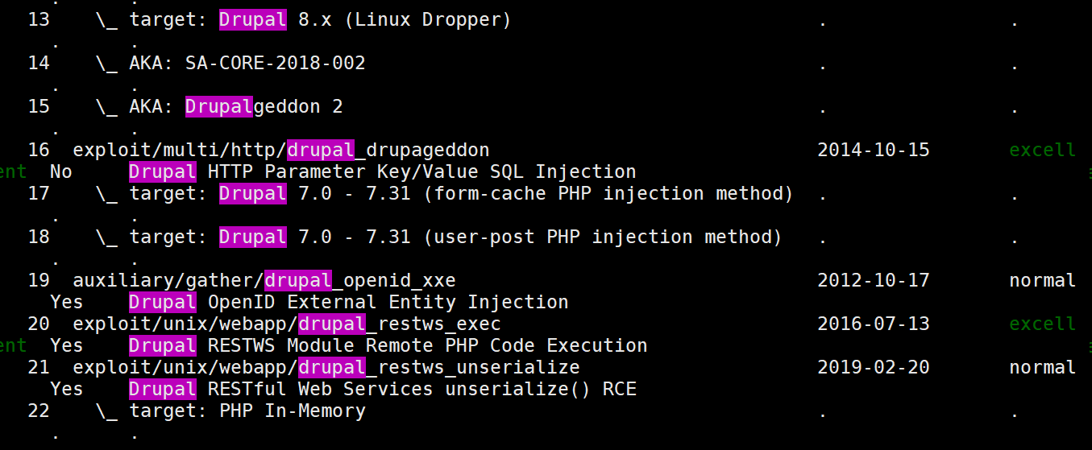
Task: Click target Drupal 8.x (Linux Dropper) line
Action: click(320, 19)
